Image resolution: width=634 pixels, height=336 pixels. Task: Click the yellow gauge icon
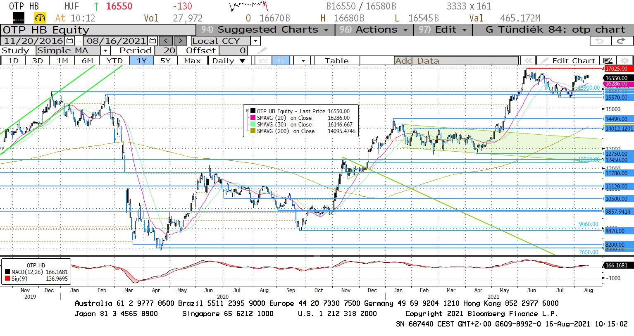click(x=40, y=18)
